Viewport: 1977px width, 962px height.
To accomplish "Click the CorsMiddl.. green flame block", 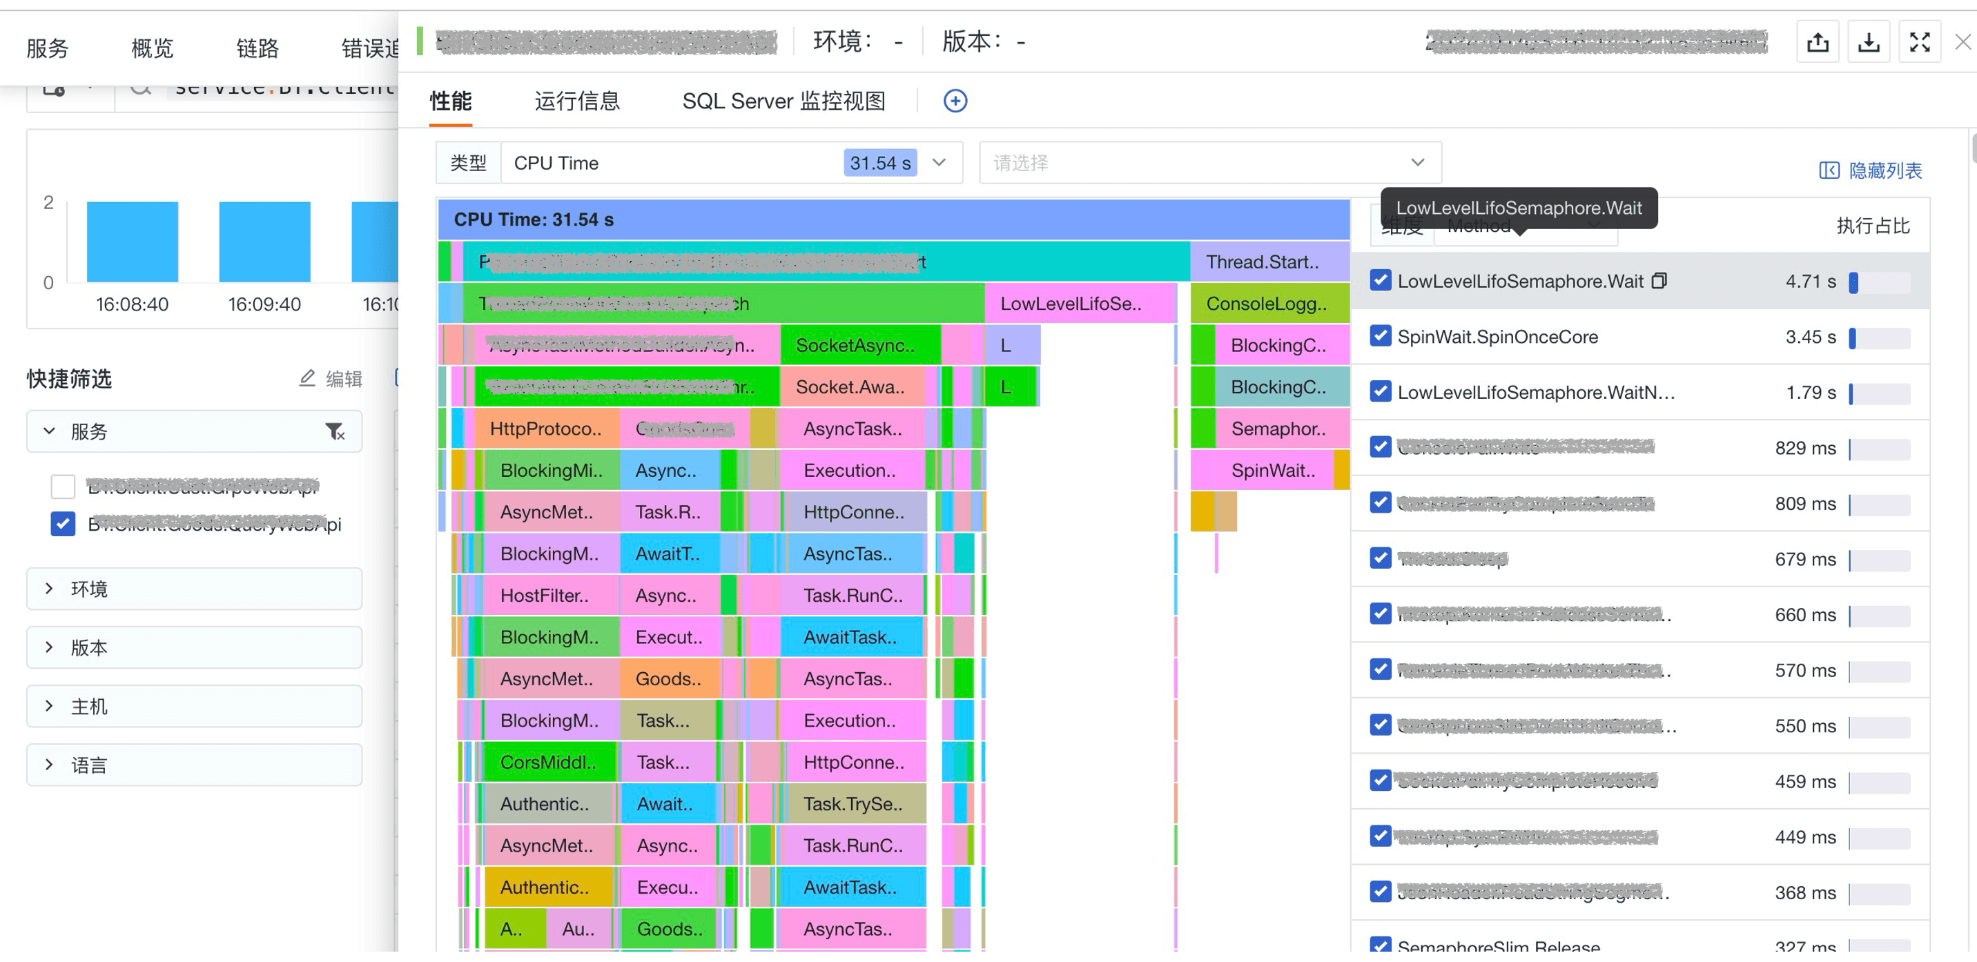I will [550, 762].
